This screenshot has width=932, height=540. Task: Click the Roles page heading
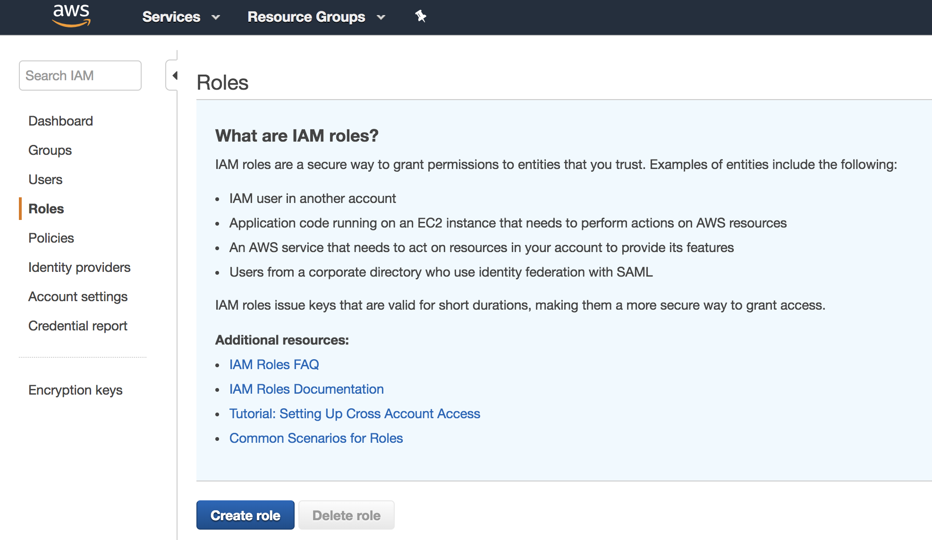(x=222, y=82)
